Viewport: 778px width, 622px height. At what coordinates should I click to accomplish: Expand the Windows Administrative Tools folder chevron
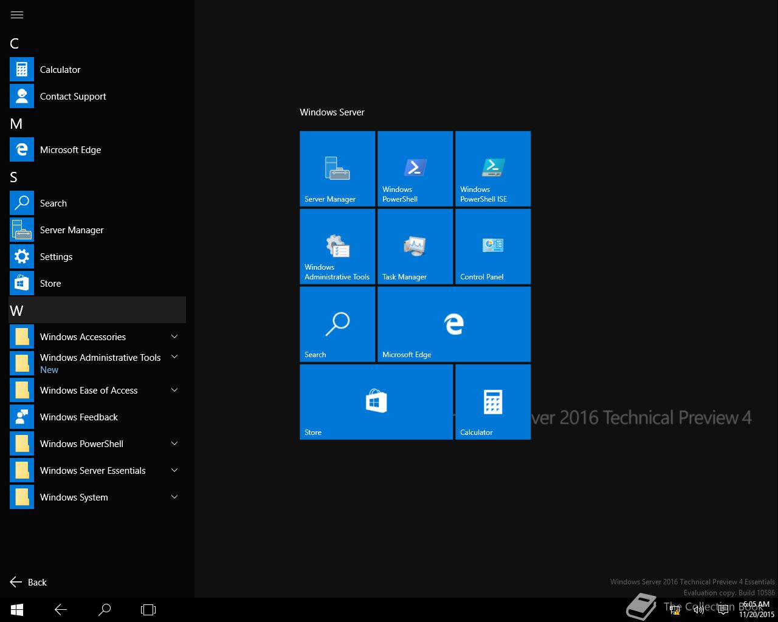click(174, 357)
